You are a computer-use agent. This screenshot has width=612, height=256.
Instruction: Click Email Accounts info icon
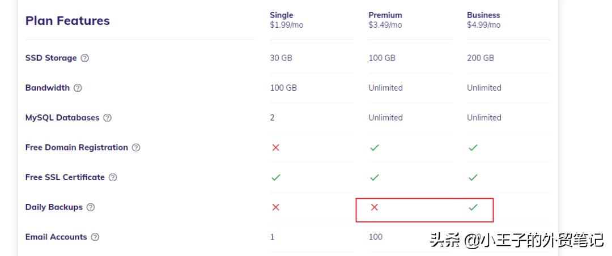(95, 237)
